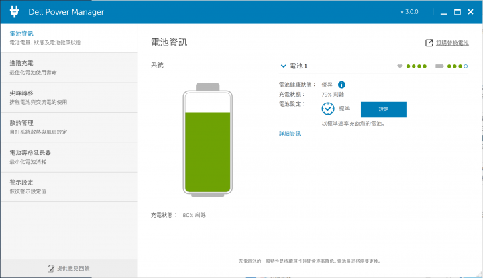Click the feedback pencil icon

pyautogui.click(x=51, y=268)
